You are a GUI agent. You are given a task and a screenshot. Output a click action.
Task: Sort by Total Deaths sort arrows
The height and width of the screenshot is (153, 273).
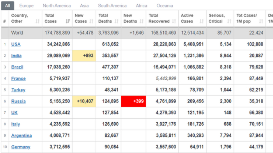(x=117, y=21)
